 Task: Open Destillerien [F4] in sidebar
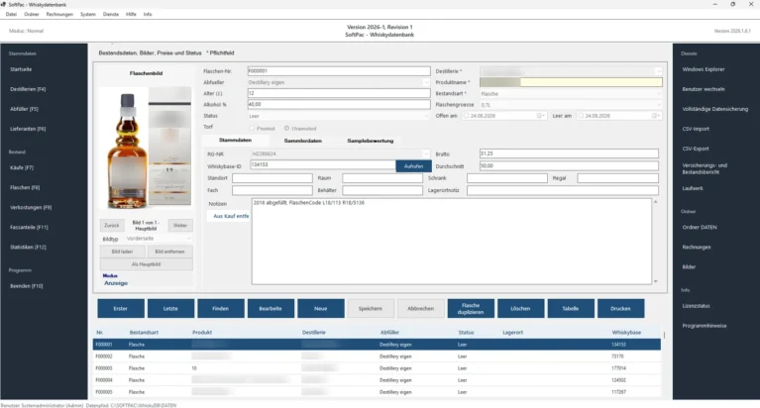tap(28, 89)
